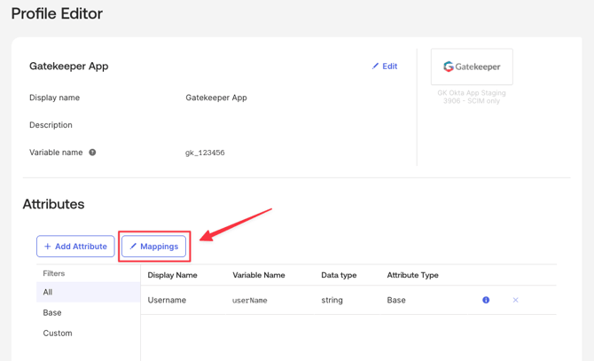Viewport: 594px width, 361px height.
Task: Select the Base filter
Action: click(52, 313)
